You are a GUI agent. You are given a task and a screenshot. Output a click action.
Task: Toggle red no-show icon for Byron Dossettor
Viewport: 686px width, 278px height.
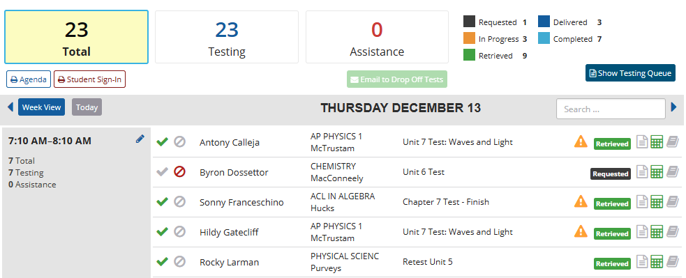179,171
